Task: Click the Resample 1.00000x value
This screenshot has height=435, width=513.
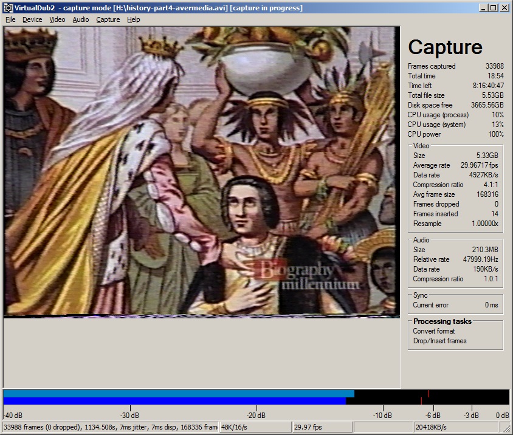Action: tap(485, 224)
